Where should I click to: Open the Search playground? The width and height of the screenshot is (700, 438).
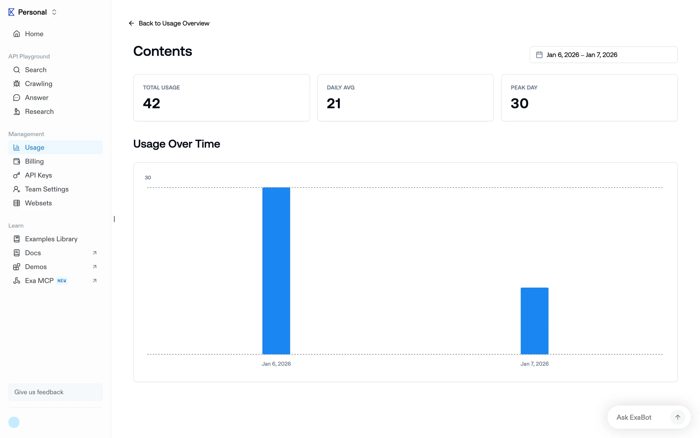[x=35, y=70]
